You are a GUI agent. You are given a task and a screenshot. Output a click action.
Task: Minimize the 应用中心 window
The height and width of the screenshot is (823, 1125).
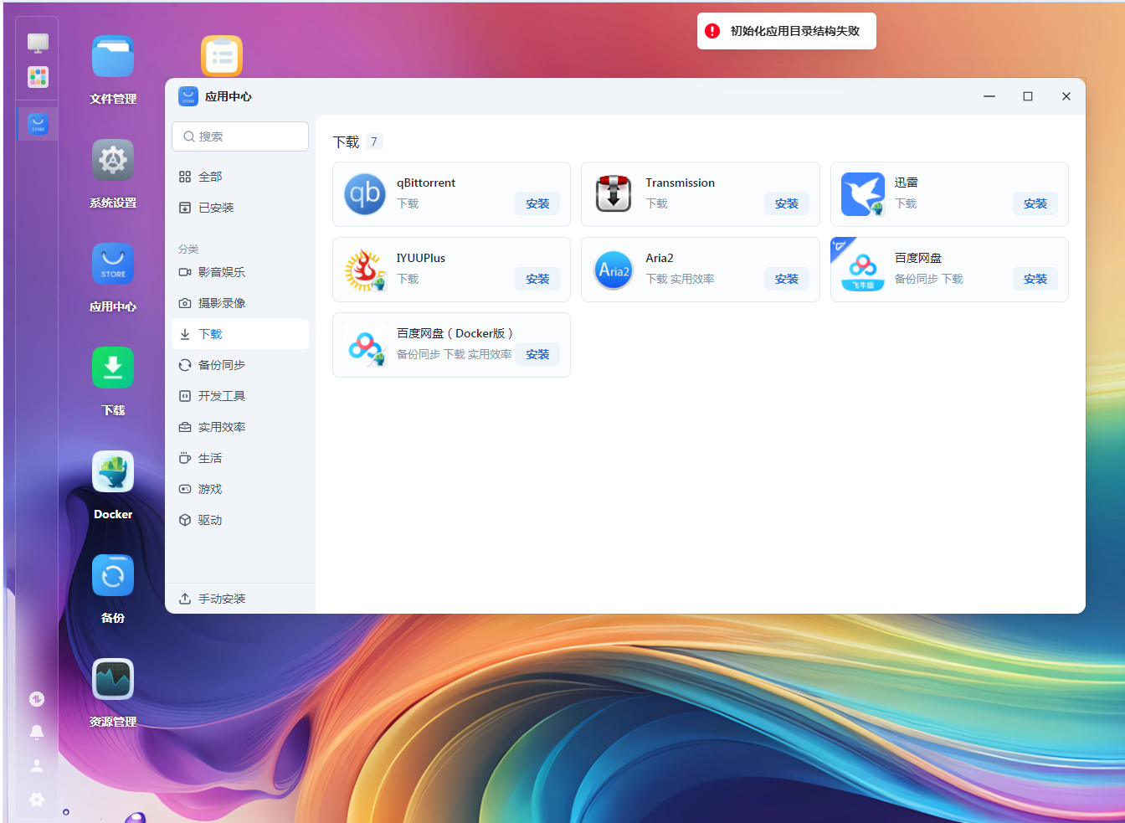pos(989,96)
